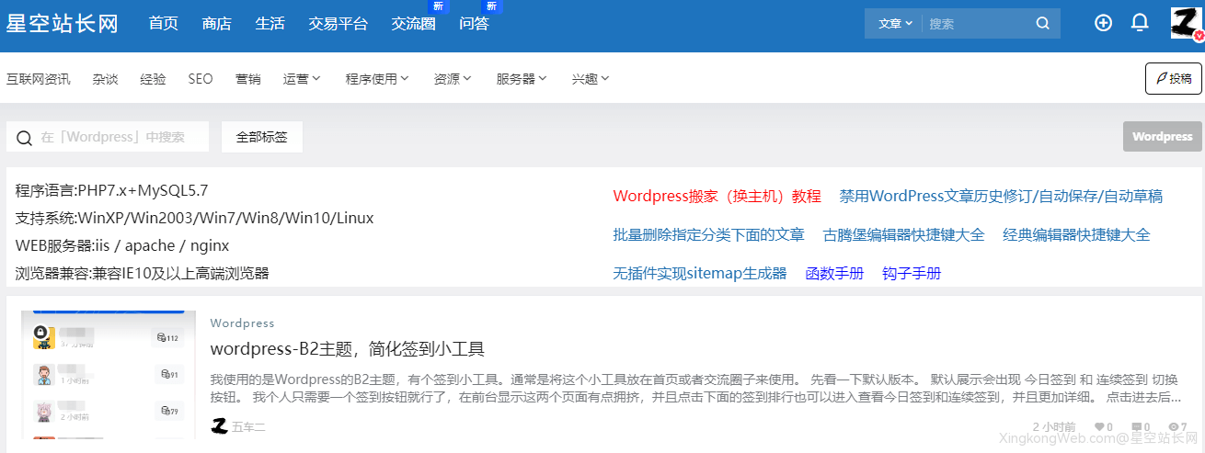The height and width of the screenshot is (453, 1205).
Task: Select 经验 category
Action: click(x=154, y=79)
